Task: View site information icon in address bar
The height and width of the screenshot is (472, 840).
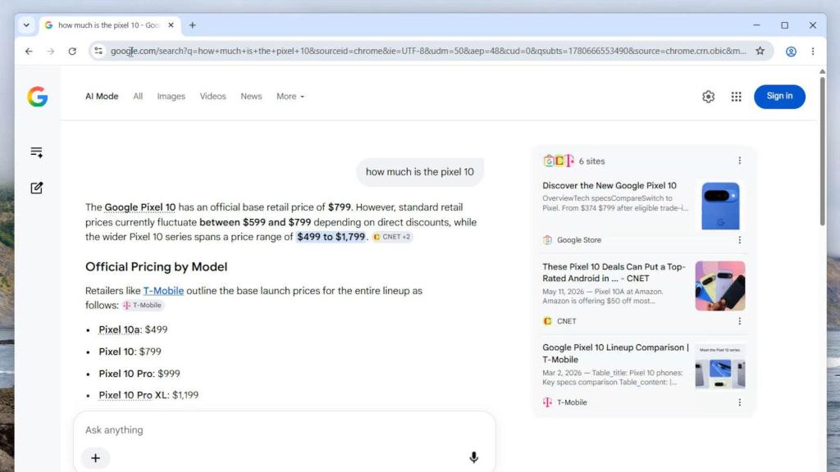Action: pyautogui.click(x=98, y=51)
